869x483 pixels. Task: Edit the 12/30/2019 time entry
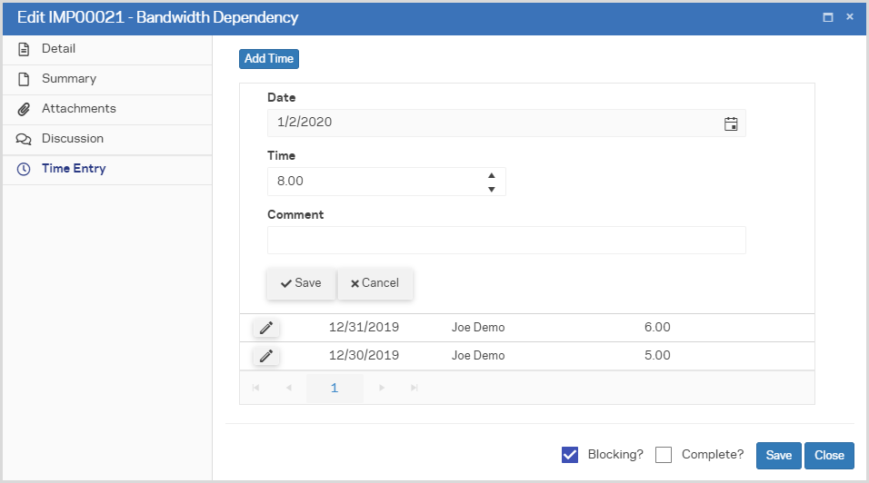pos(266,356)
